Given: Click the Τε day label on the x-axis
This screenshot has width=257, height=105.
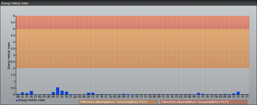Looking at the screenshot, I should [x=146, y=97].
